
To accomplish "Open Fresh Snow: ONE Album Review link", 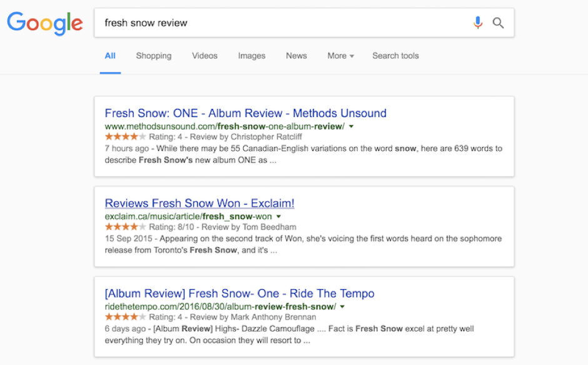I will (x=246, y=113).
